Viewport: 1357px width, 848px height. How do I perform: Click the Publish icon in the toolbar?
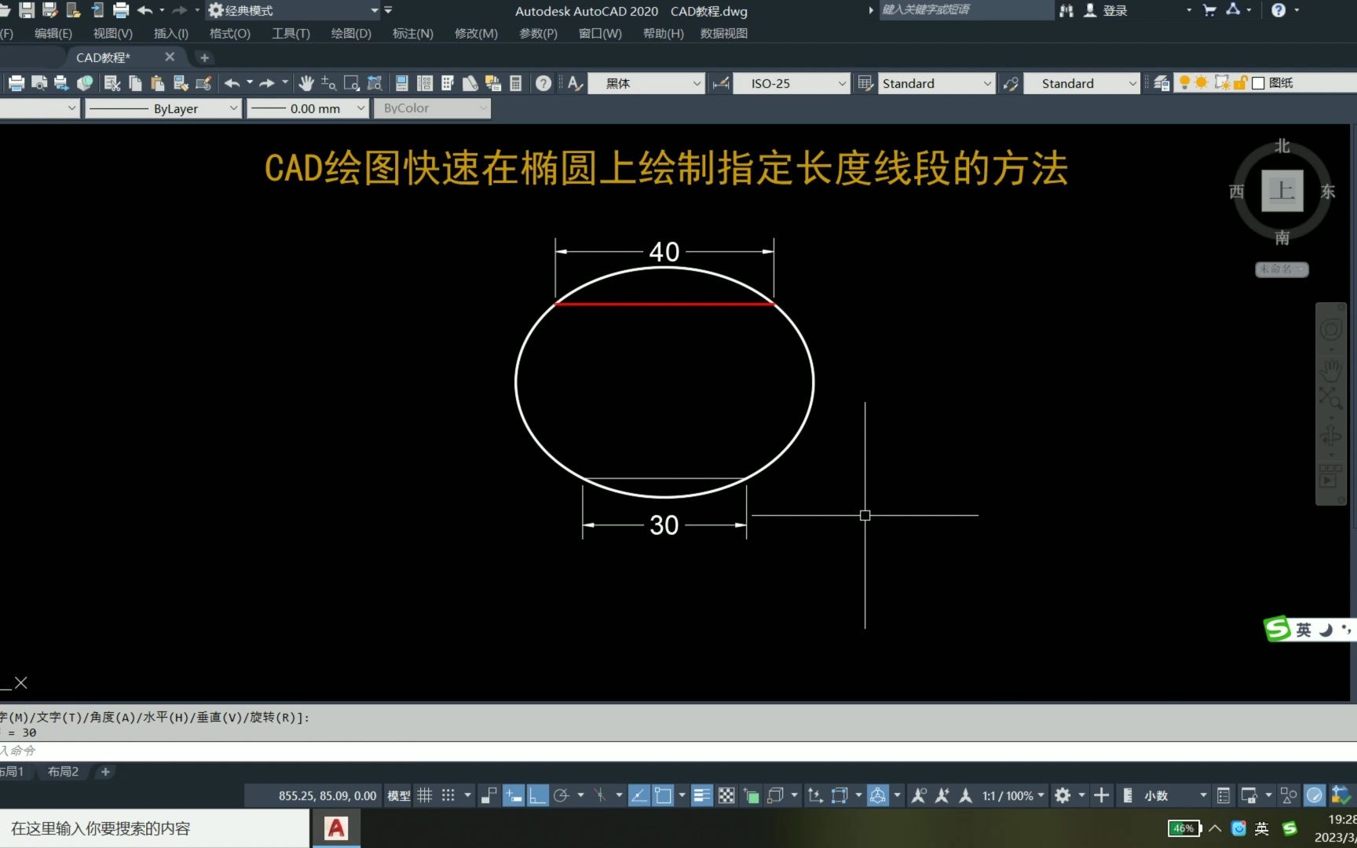[x=61, y=83]
